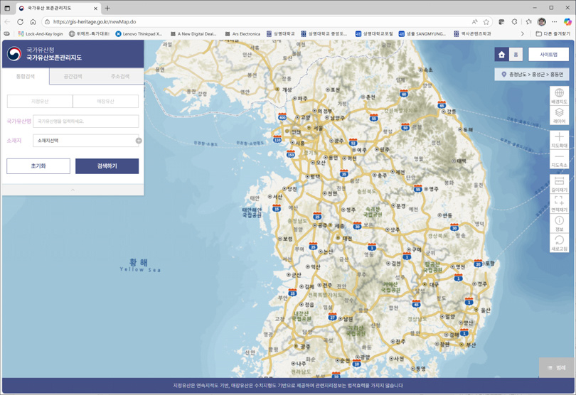Open the 사이트맵 sitemap button
576x395 pixels.
pos(548,55)
